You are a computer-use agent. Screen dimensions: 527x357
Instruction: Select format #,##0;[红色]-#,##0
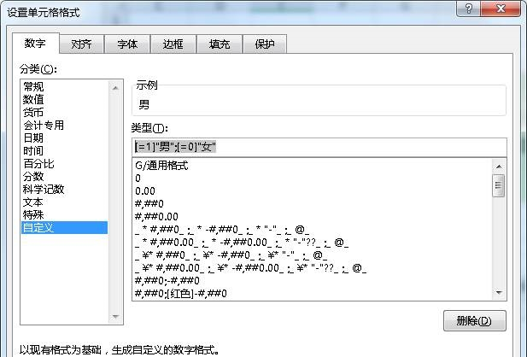point(312,293)
